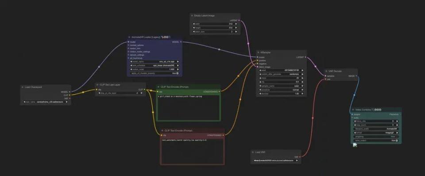Click the CLIP output connector on Load Checkpoint
Screen dimensions: 425x176
(x=70, y=95)
